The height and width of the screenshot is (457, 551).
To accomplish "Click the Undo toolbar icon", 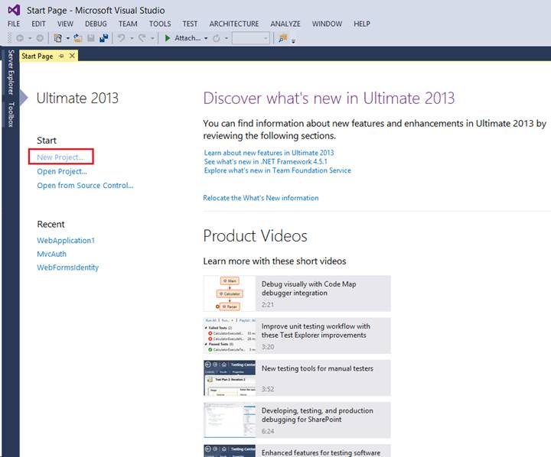I will 122,38.
